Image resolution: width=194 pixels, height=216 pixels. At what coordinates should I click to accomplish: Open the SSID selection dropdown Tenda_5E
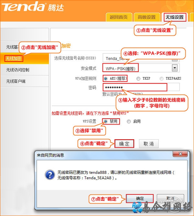[x=141, y=58]
